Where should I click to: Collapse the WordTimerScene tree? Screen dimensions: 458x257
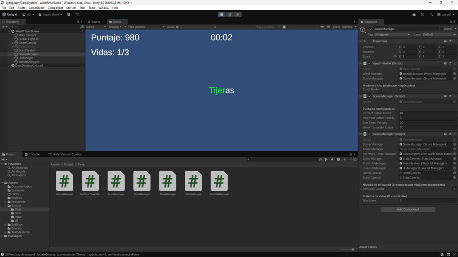click(x=9, y=31)
